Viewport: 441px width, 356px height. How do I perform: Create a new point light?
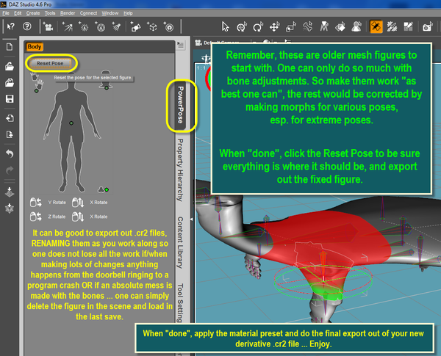[84, 26]
